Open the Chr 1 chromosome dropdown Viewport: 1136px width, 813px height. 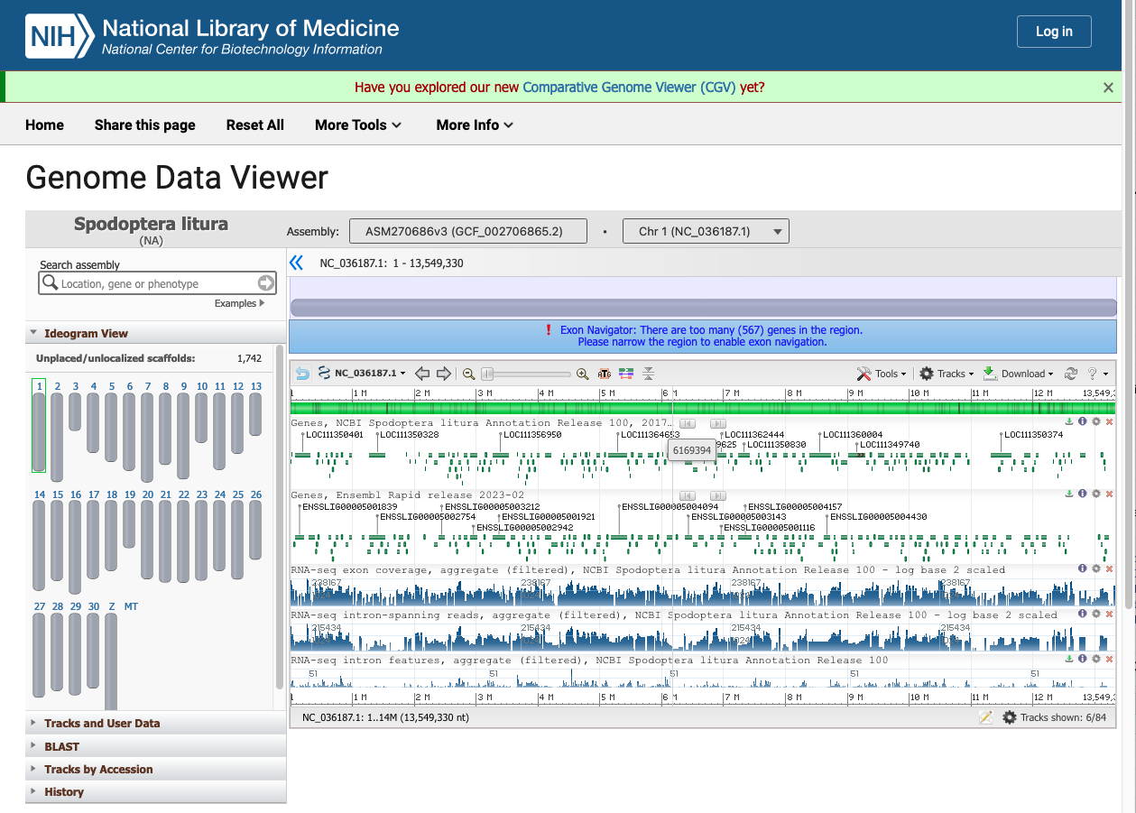pos(706,231)
